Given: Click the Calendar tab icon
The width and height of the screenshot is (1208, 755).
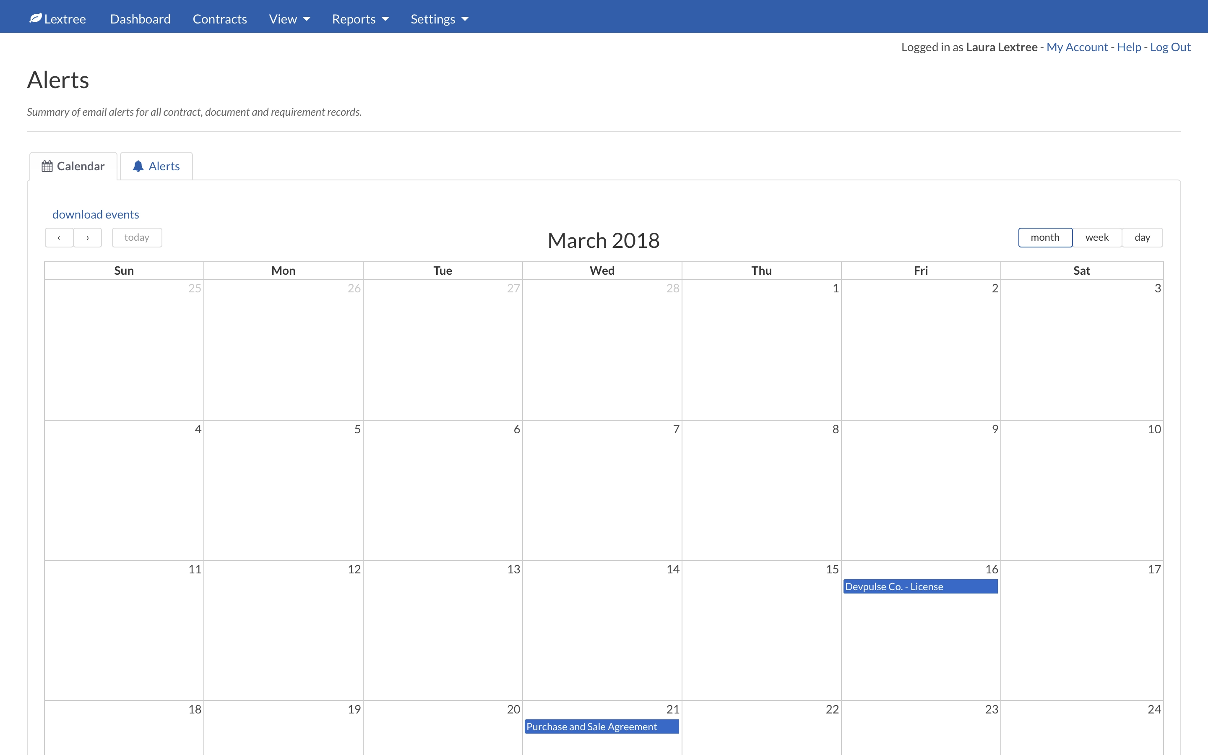Looking at the screenshot, I should [46, 166].
